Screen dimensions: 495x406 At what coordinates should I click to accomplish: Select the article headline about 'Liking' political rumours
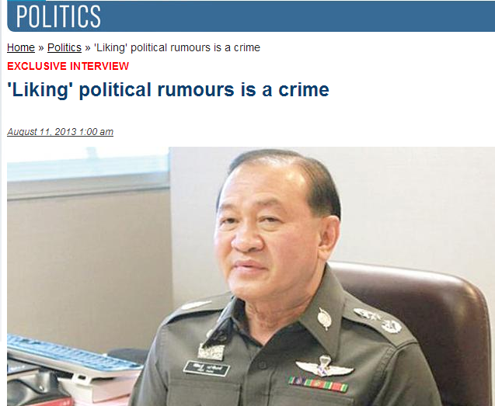pos(168,89)
